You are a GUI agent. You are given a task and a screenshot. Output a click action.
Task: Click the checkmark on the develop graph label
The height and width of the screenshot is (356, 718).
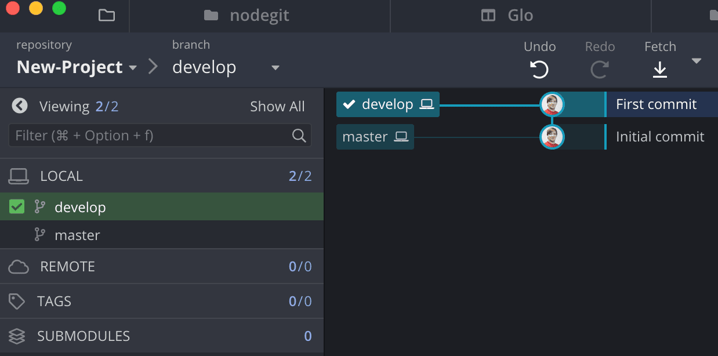(x=349, y=105)
